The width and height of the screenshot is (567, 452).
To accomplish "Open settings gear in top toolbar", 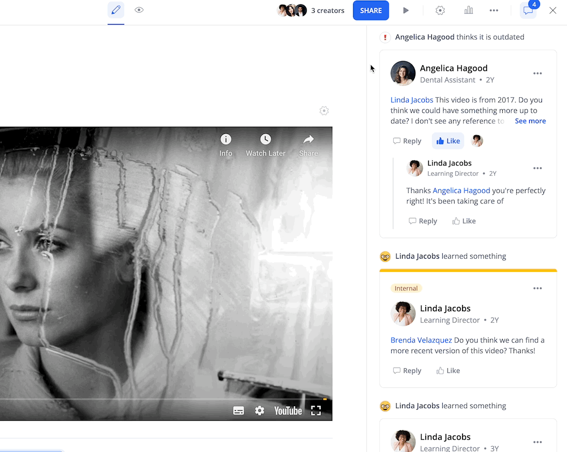I will coord(440,10).
